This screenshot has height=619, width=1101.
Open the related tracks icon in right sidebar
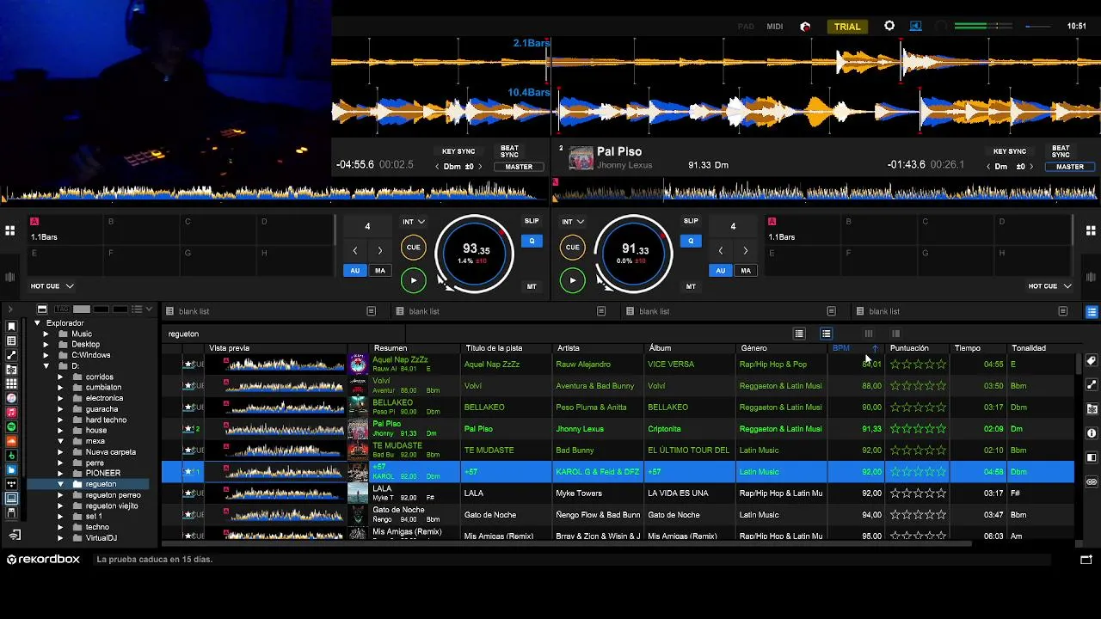1092,385
